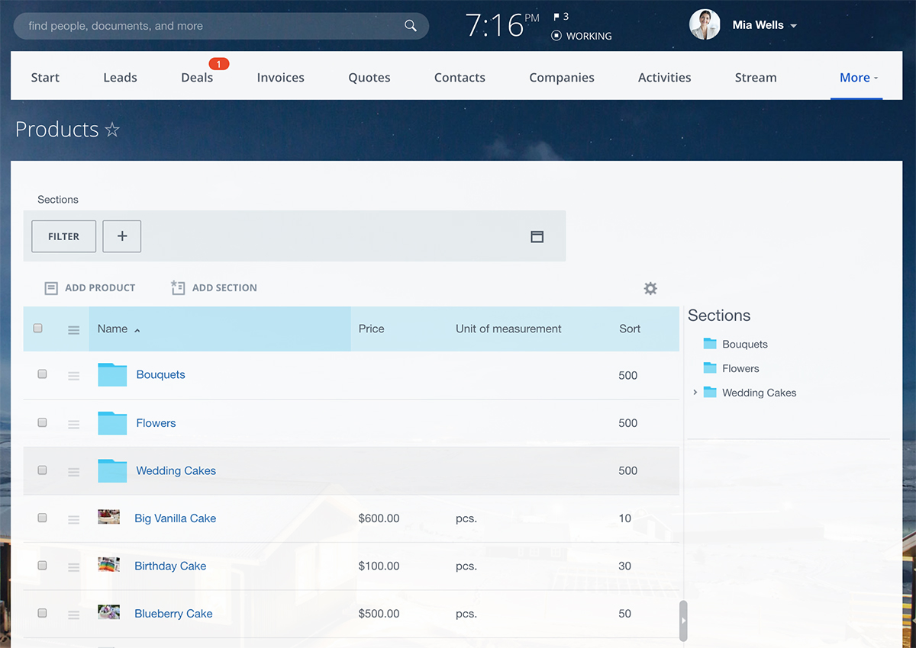Check the Big Vanilla Cake row box
The height and width of the screenshot is (648, 916).
[42, 518]
